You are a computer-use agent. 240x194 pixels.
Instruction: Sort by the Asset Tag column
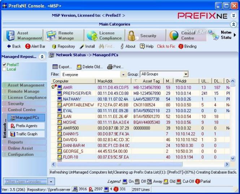[x=148, y=81]
